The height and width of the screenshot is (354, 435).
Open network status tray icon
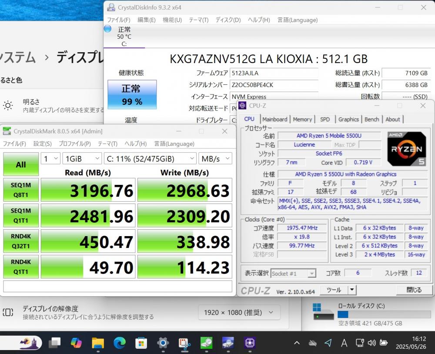pos(360,343)
